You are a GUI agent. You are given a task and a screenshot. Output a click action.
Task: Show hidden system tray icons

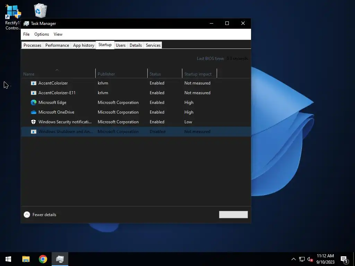coord(293,259)
